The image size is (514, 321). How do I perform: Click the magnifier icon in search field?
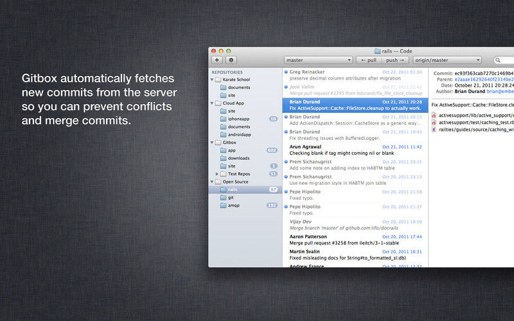pos(498,60)
